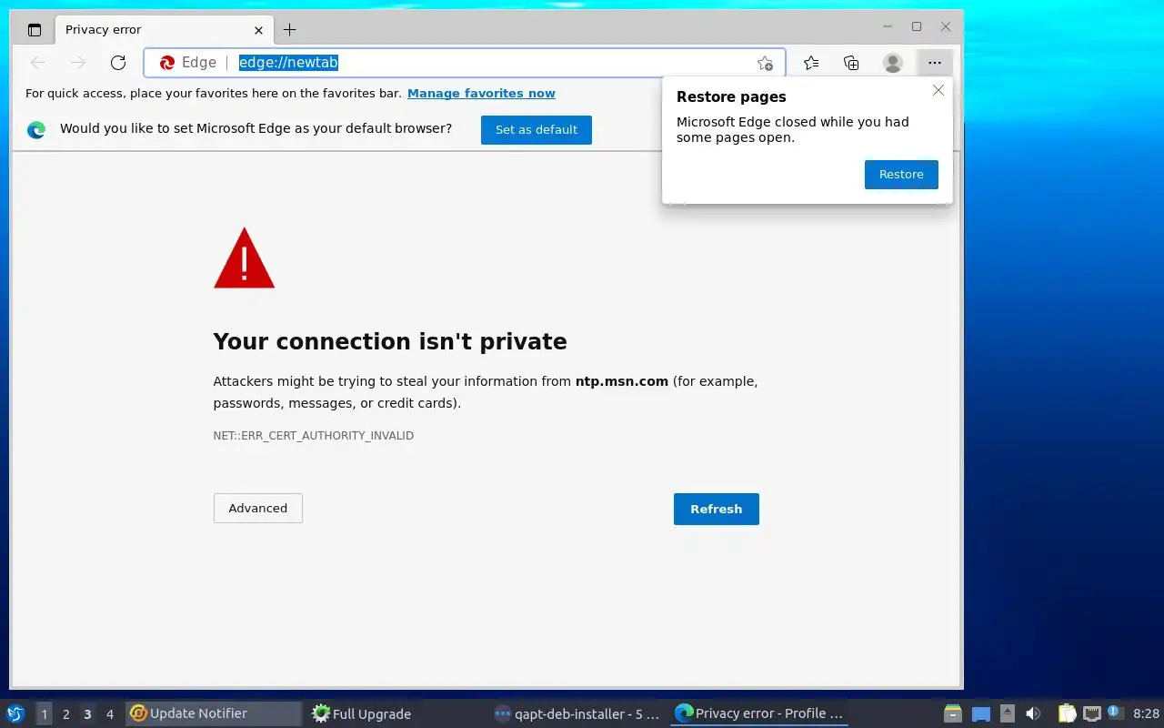
Task: Click the clipboard manager tray icon
Action: click(x=1067, y=713)
